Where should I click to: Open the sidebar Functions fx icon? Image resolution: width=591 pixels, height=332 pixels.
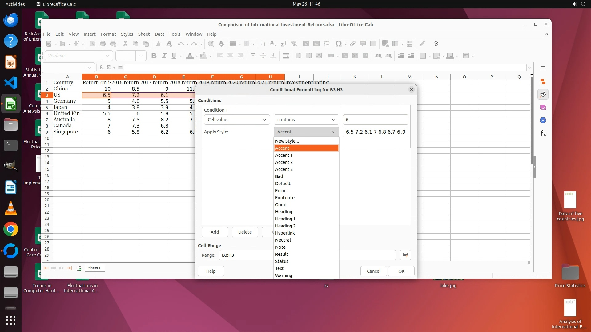click(543, 133)
